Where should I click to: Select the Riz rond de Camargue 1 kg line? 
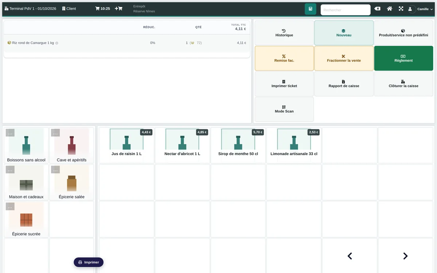pyautogui.click(x=127, y=43)
